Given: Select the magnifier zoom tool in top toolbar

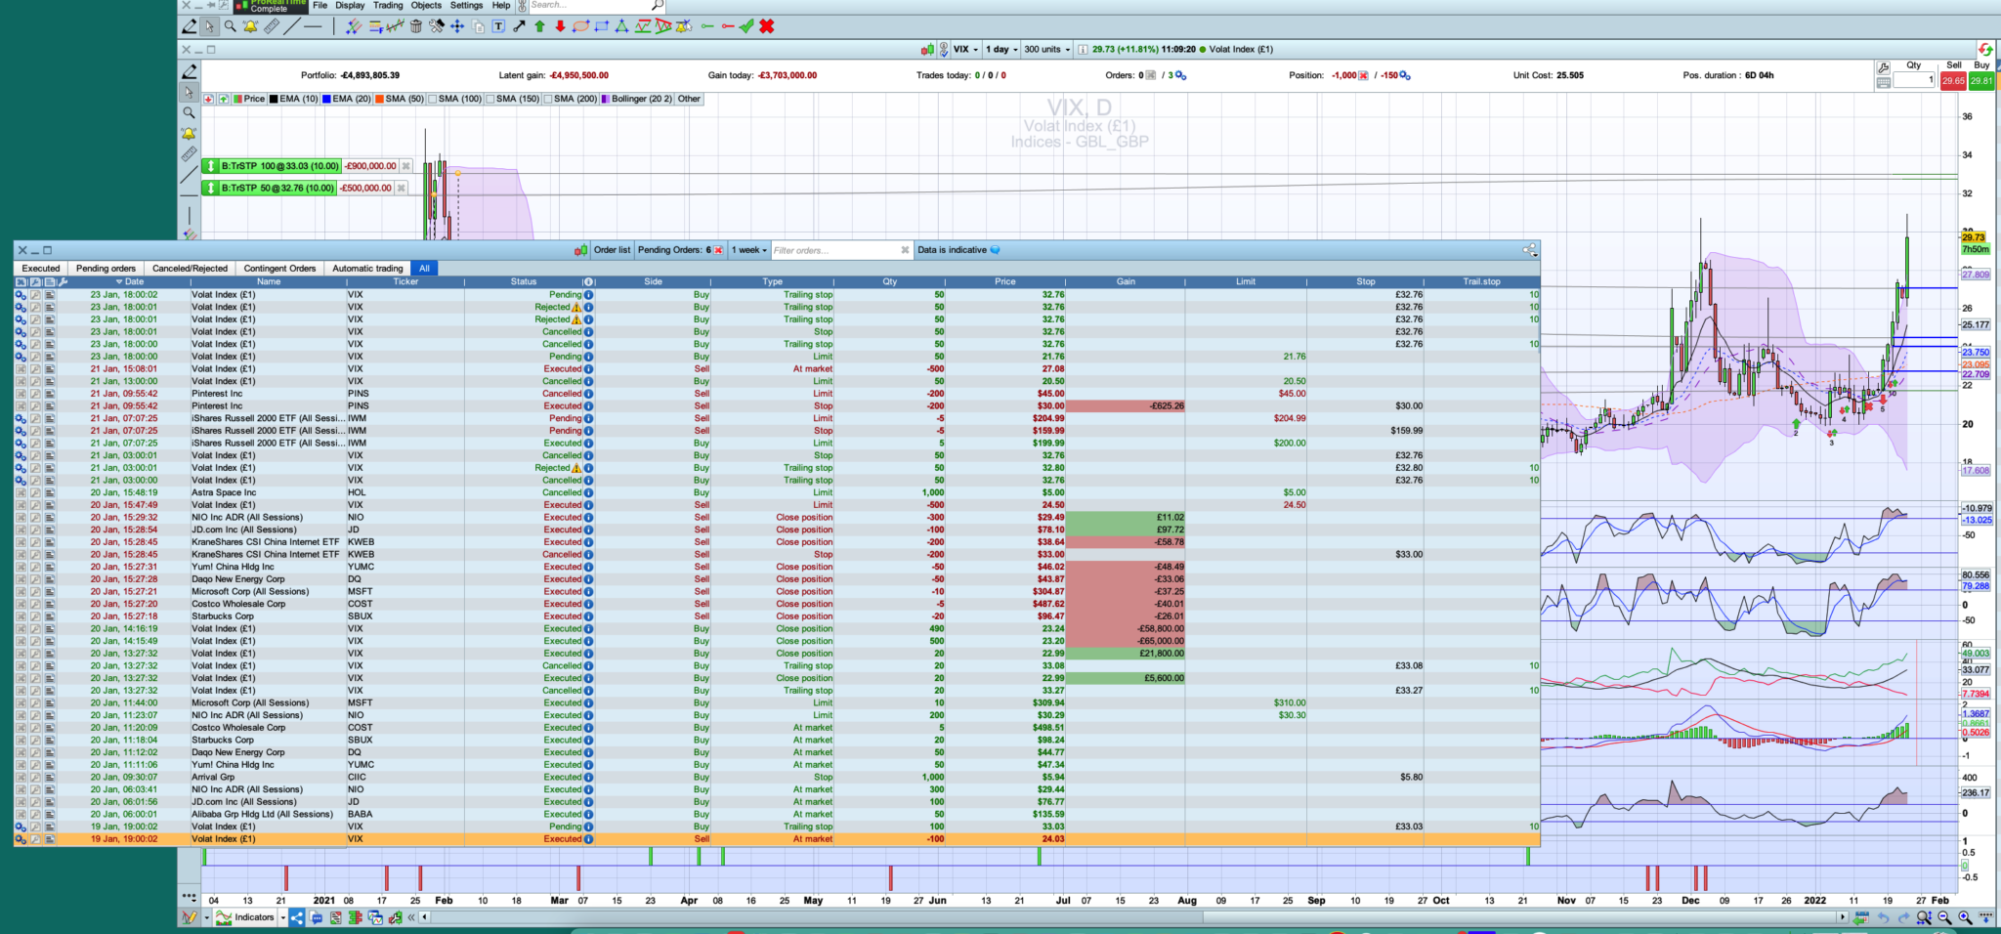Looking at the screenshot, I should pyautogui.click(x=230, y=26).
